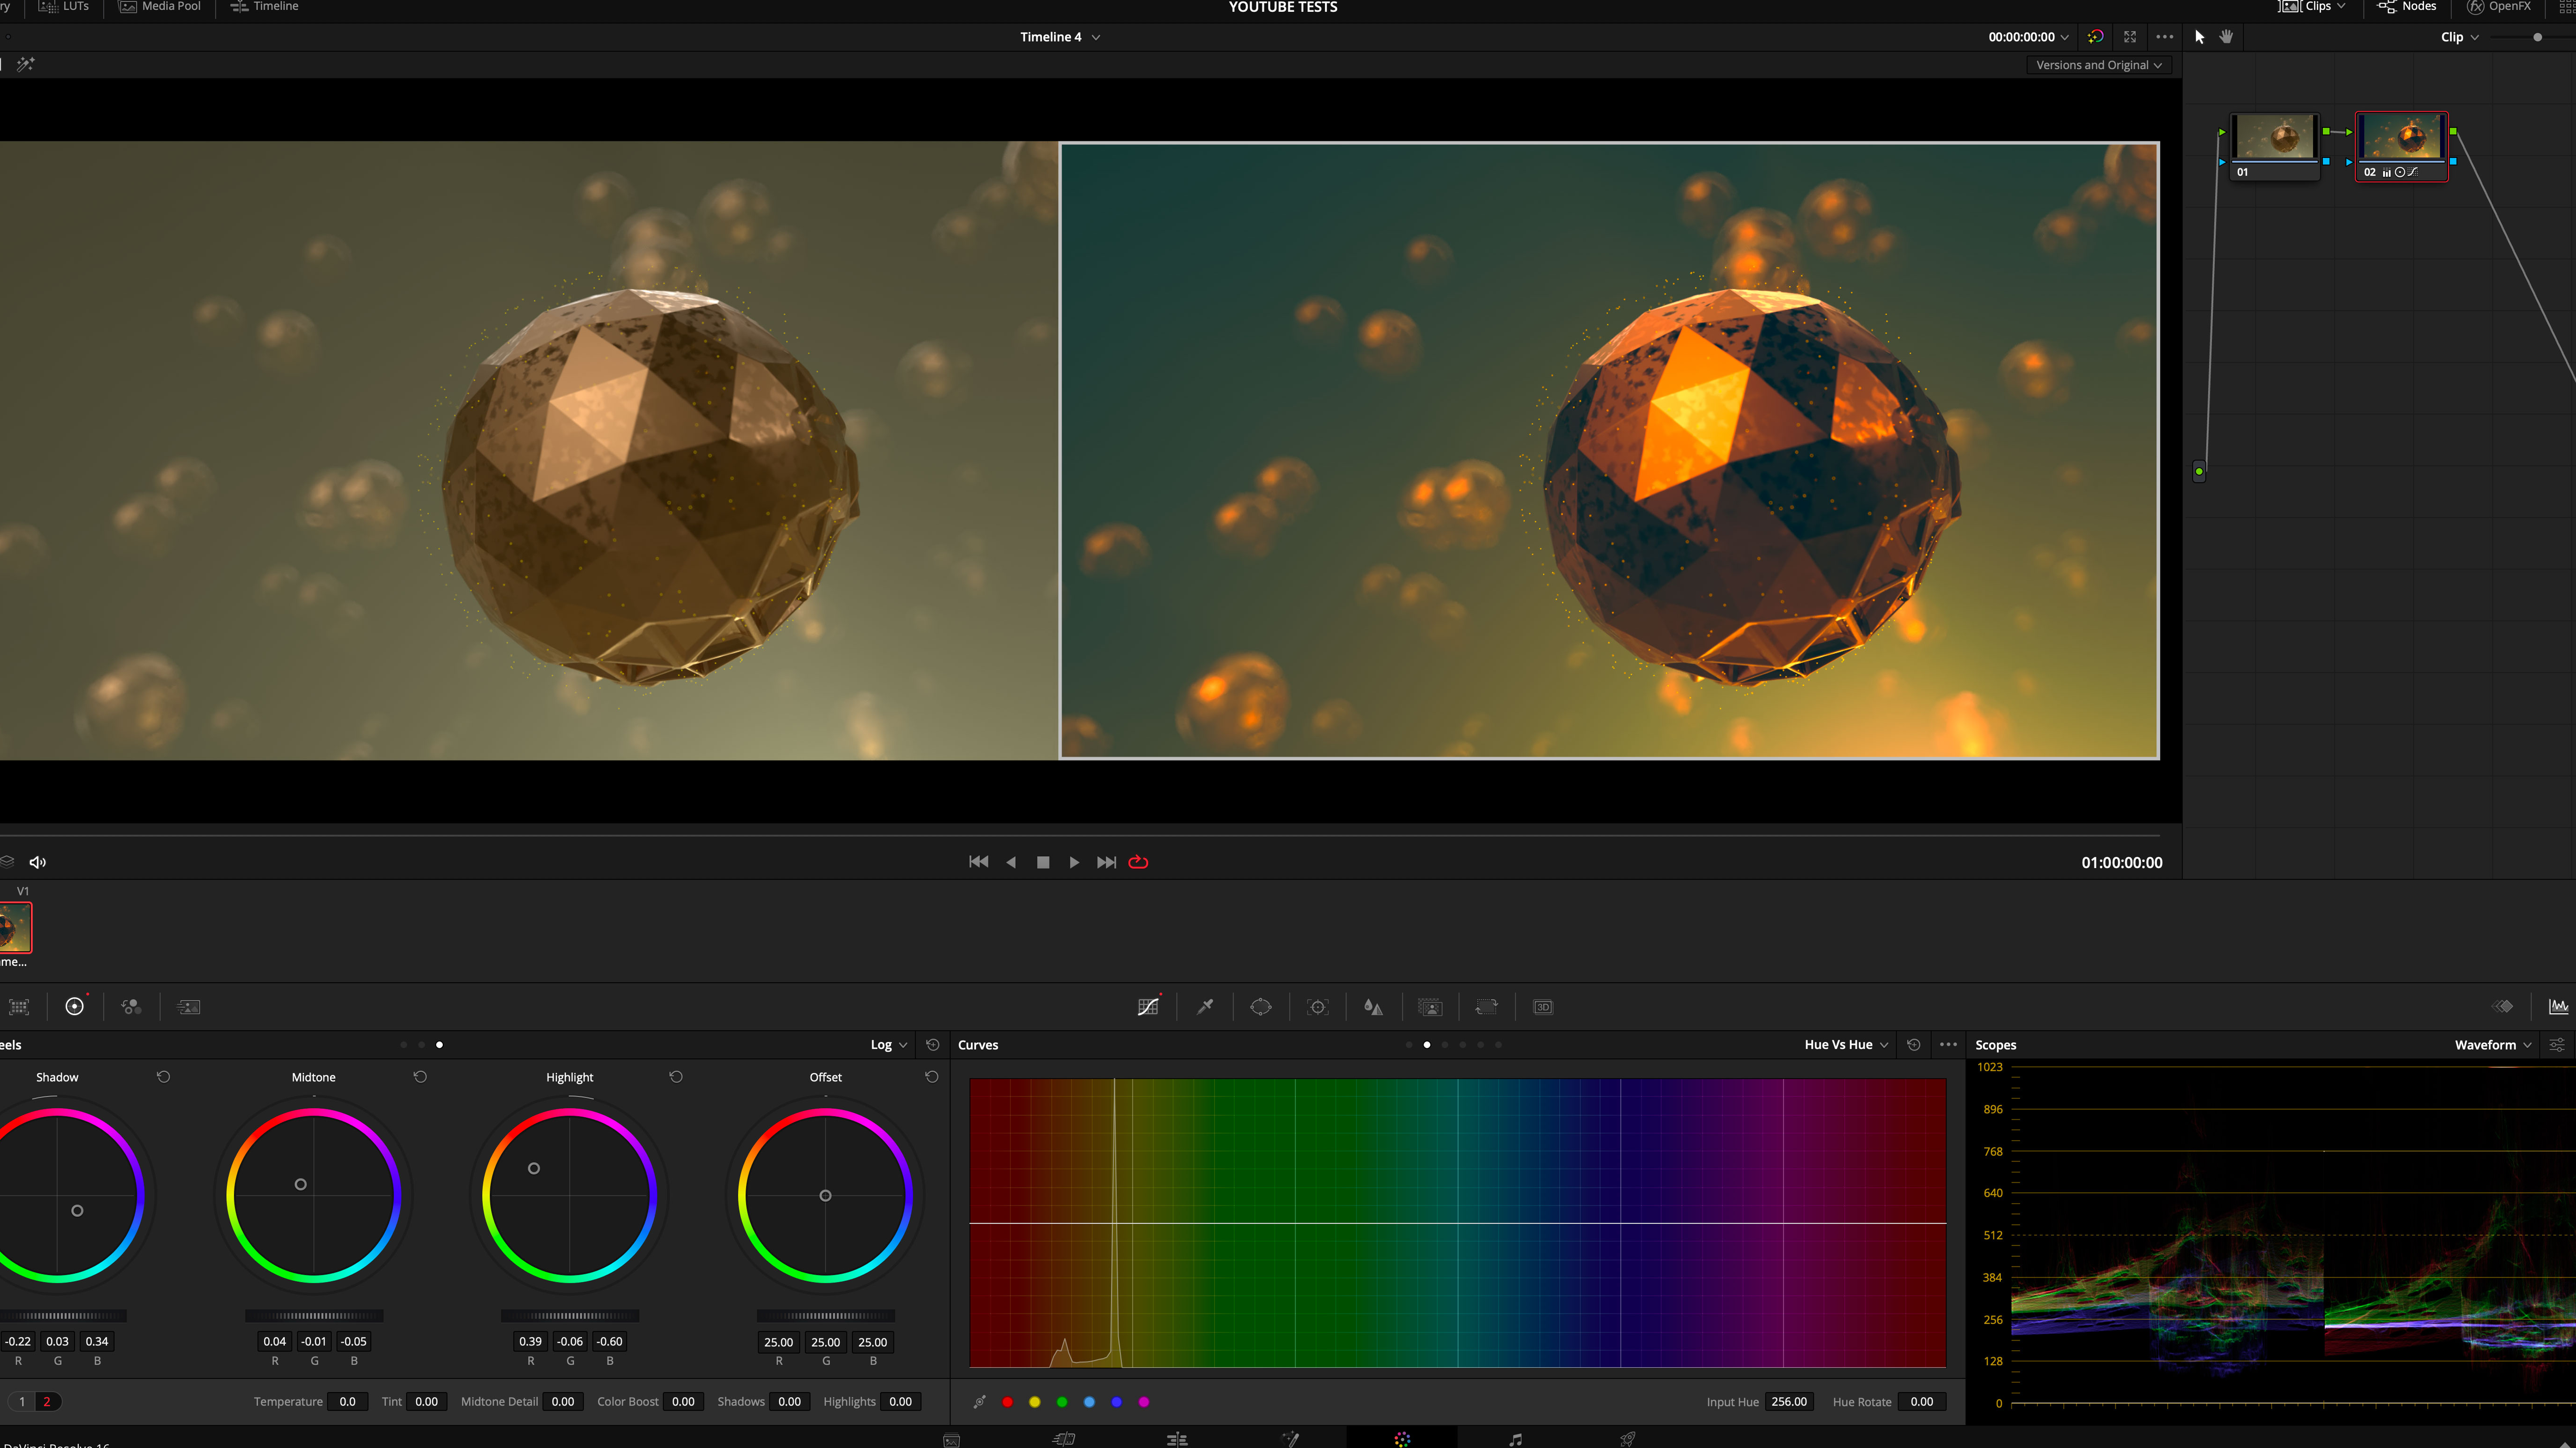The width and height of the screenshot is (2576, 1448).
Task: Open the RGB Mixer palette
Action: [131, 1006]
